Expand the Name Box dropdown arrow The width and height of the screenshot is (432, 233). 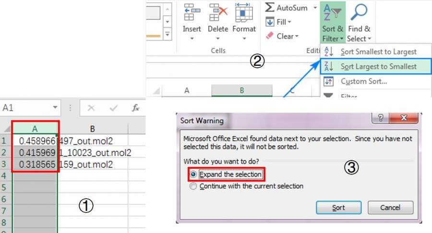pos(56,108)
